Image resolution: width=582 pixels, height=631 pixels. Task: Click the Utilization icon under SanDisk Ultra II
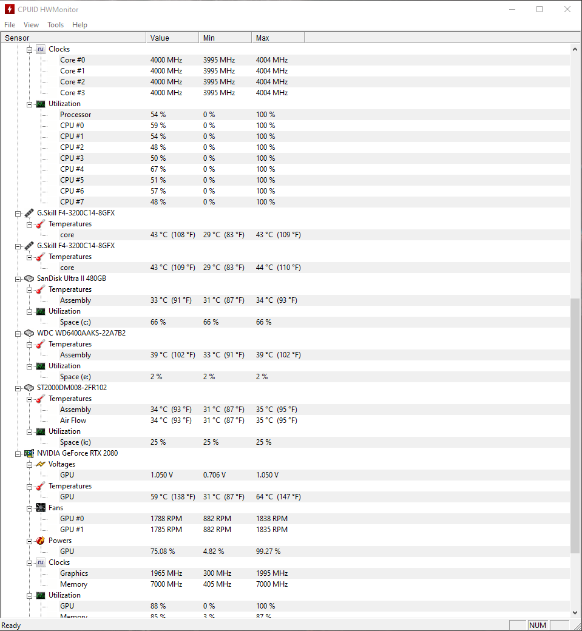[40, 311]
